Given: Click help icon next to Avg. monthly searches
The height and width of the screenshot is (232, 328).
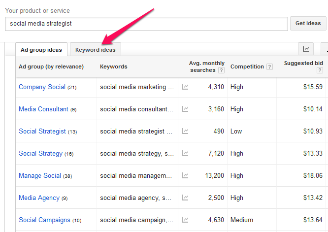Looking at the screenshot, I should pyautogui.click(x=221, y=70).
